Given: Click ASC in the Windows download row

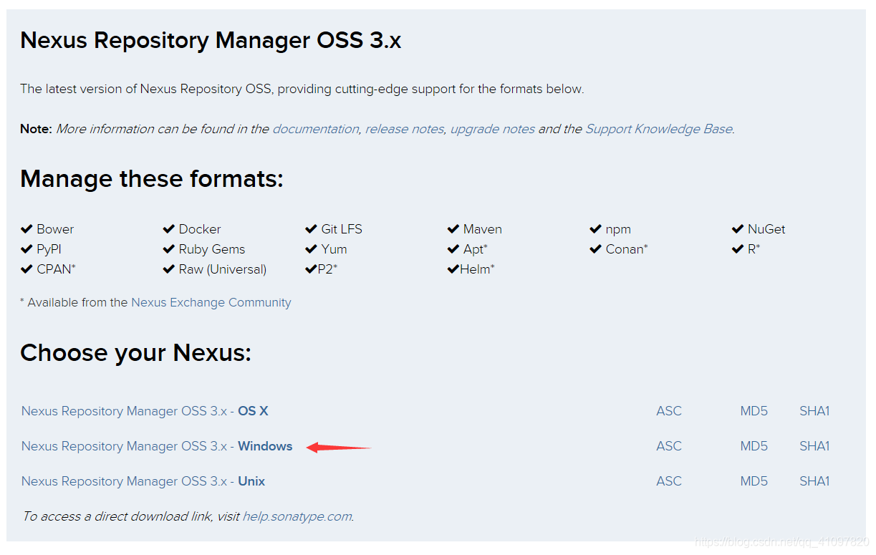Looking at the screenshot, I should pyautogui.click(x=668, y=445).
